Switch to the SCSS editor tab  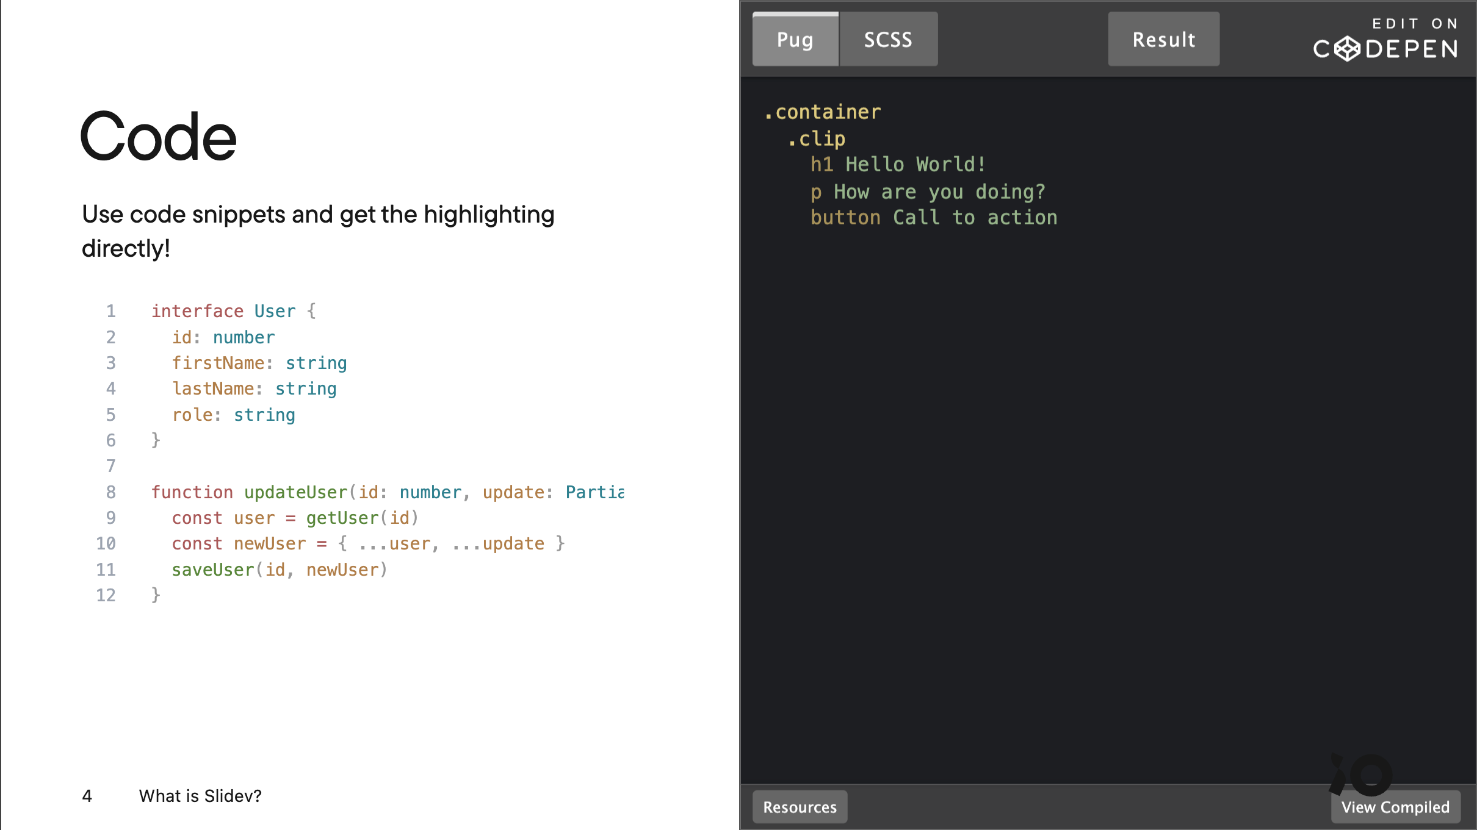pos(887,40)
